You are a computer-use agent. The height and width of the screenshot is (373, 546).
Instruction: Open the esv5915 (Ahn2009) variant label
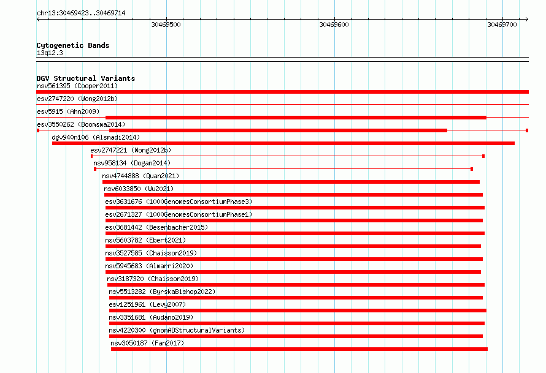click(68, 111)
